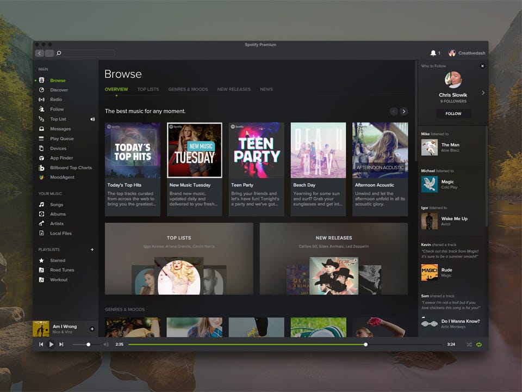Image resolution: width=522 pixels, height=392 pixels.
Task: Open Billboard Top Charts app
Action: (x=71, y=168)
